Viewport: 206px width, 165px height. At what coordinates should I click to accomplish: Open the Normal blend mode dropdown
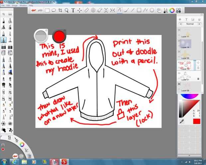(x=190, y=24)
